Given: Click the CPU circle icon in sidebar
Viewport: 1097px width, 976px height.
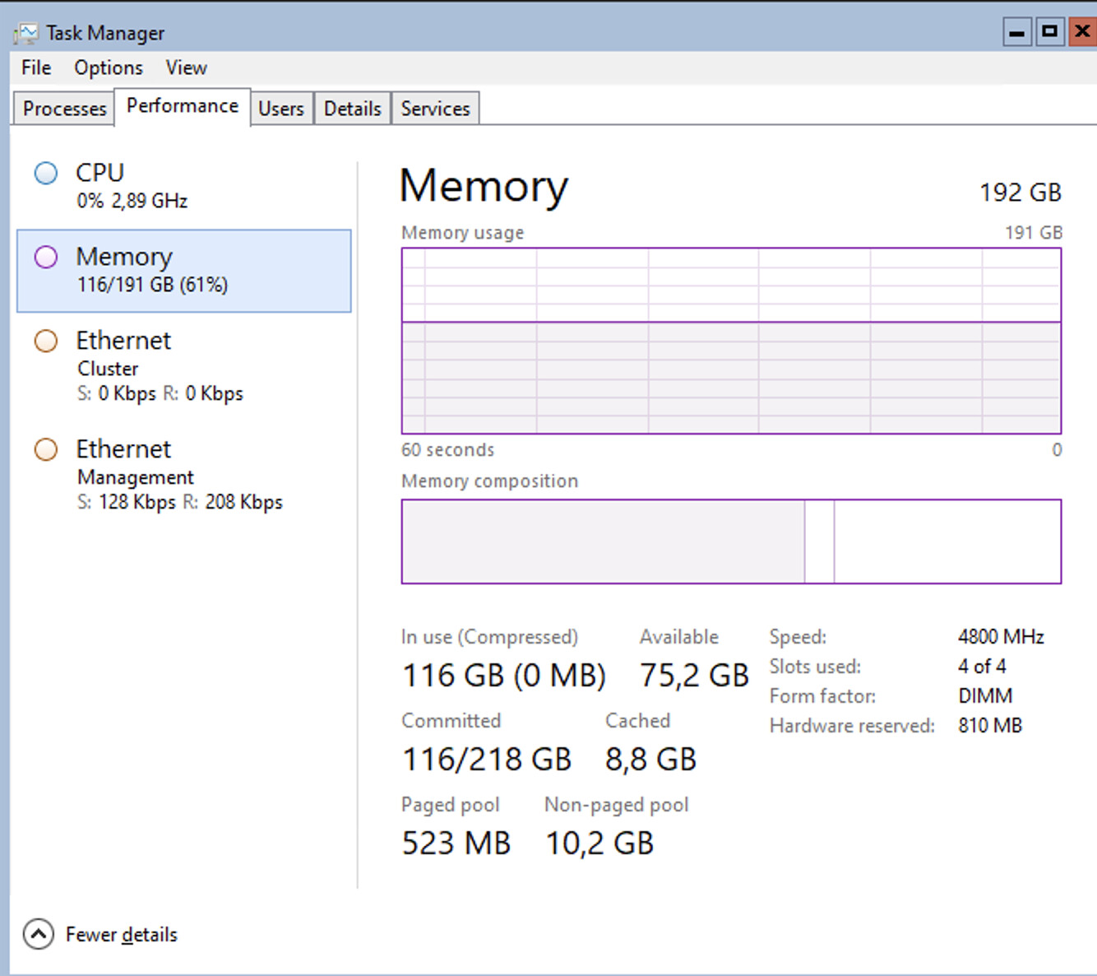Looking at the screenshot, I should [x=46, y=173].
